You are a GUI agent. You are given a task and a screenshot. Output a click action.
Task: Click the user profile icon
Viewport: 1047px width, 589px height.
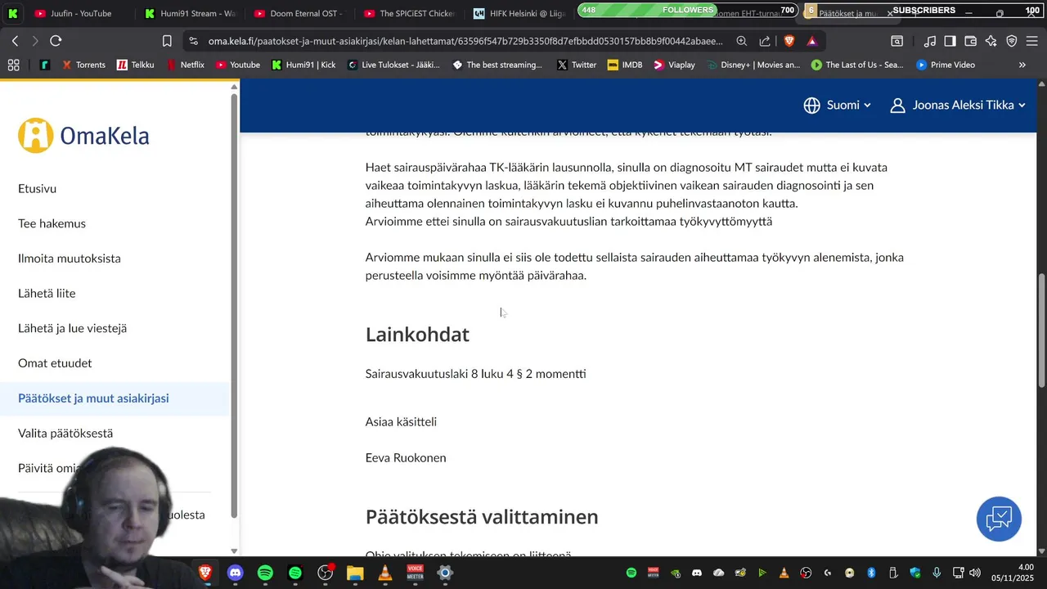[897, 105]
